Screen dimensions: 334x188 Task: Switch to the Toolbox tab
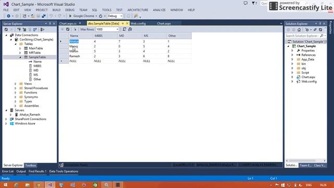[x=31, y=166]
